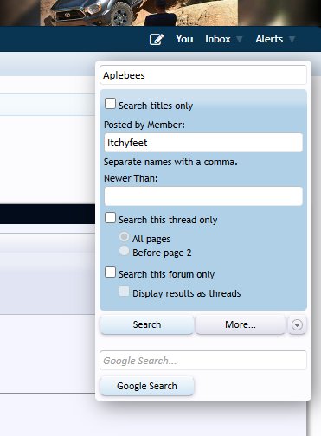Toggle Display results as threads checkbox

[124, 292]
